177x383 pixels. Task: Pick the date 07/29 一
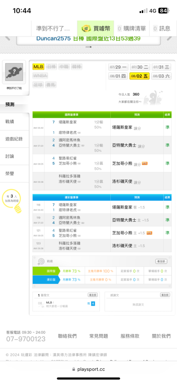click(x=118, y=67)
